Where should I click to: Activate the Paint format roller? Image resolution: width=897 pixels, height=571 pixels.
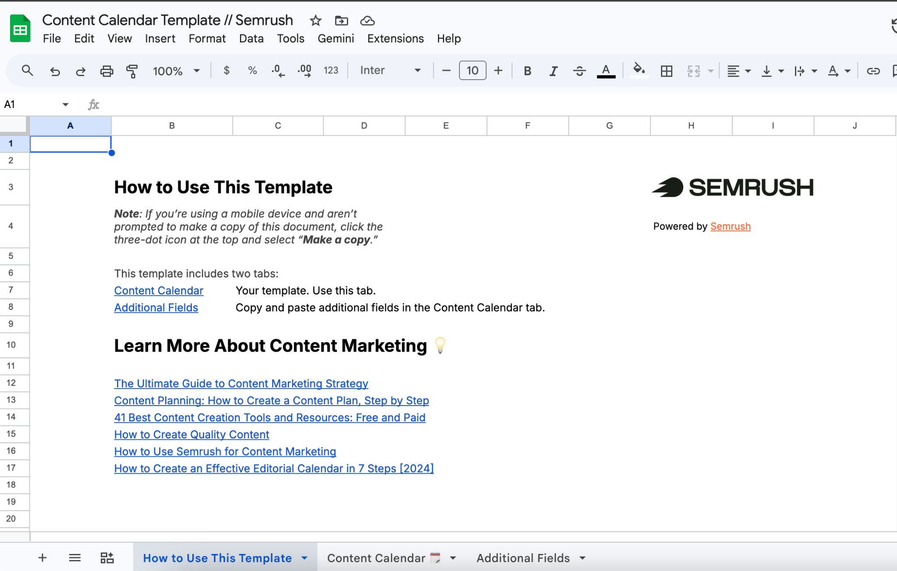(x=132, y=70)
